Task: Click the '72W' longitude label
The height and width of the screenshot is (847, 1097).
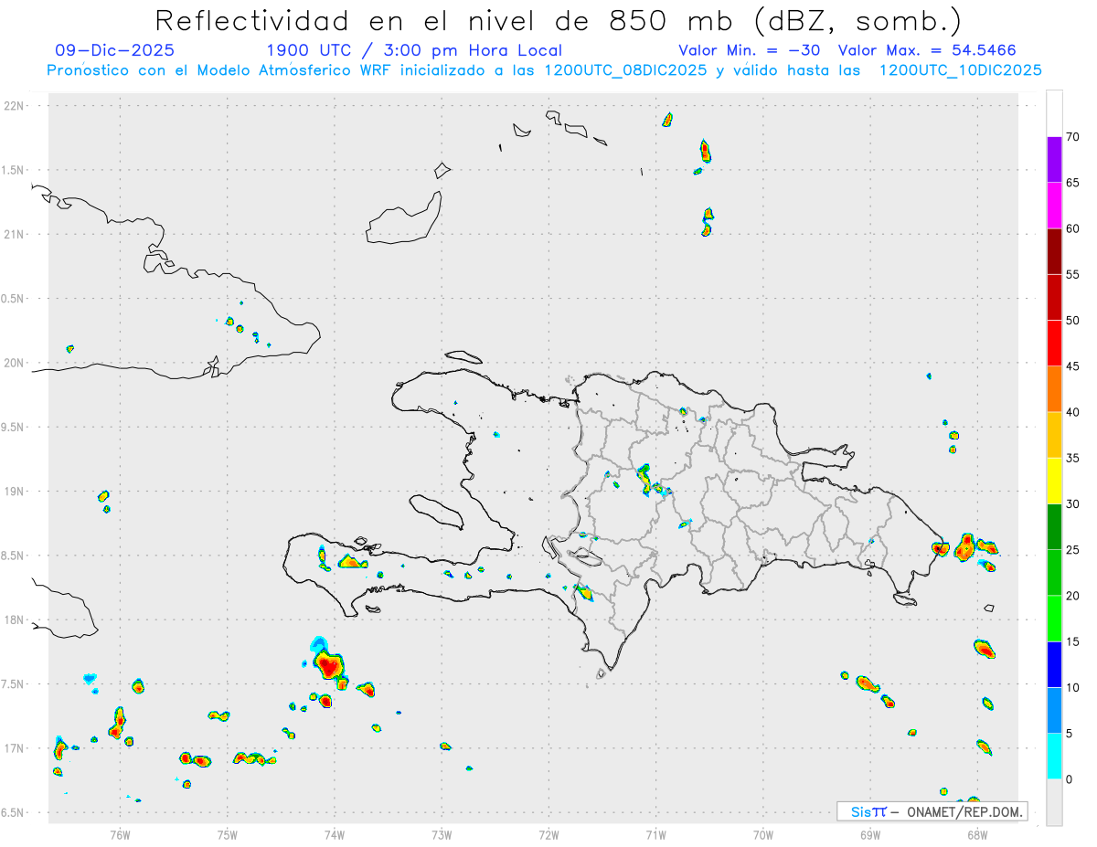Action: pos(548,834)
